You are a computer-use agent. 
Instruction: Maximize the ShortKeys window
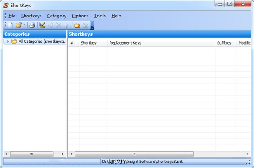(x=229, y=4)
